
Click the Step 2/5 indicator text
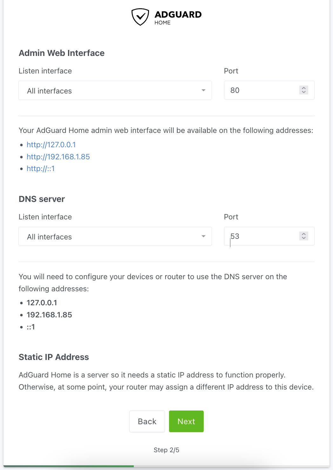(x=166, y=450)
